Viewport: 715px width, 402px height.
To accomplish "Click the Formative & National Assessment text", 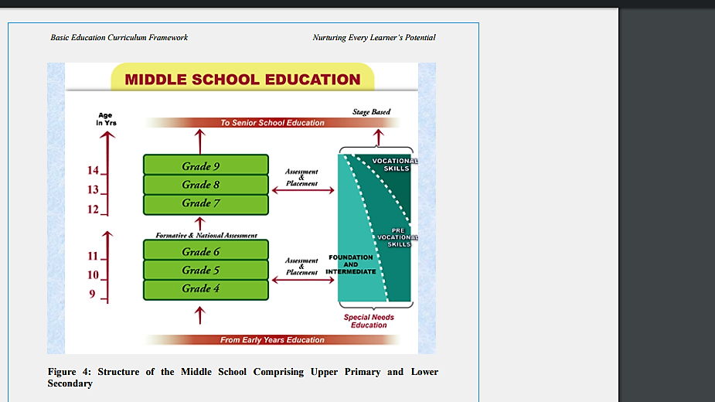I will pyautogui.click(x=206, y=235).
